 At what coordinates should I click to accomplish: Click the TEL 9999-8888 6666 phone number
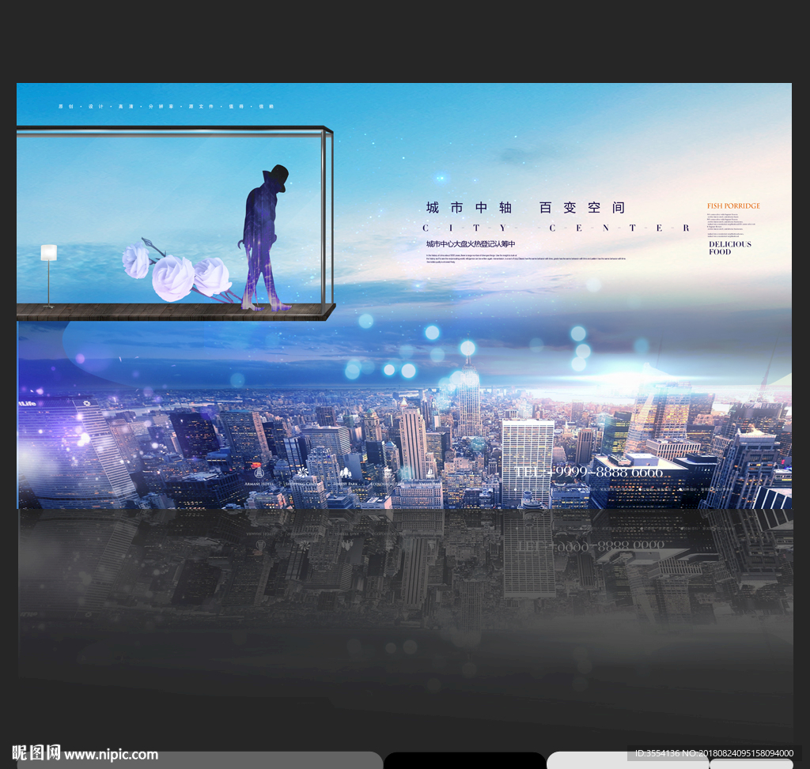[x=589, y=472]
